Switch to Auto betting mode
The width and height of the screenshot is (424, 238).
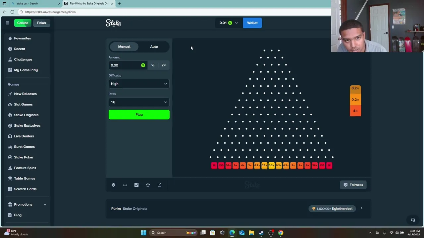154,47
